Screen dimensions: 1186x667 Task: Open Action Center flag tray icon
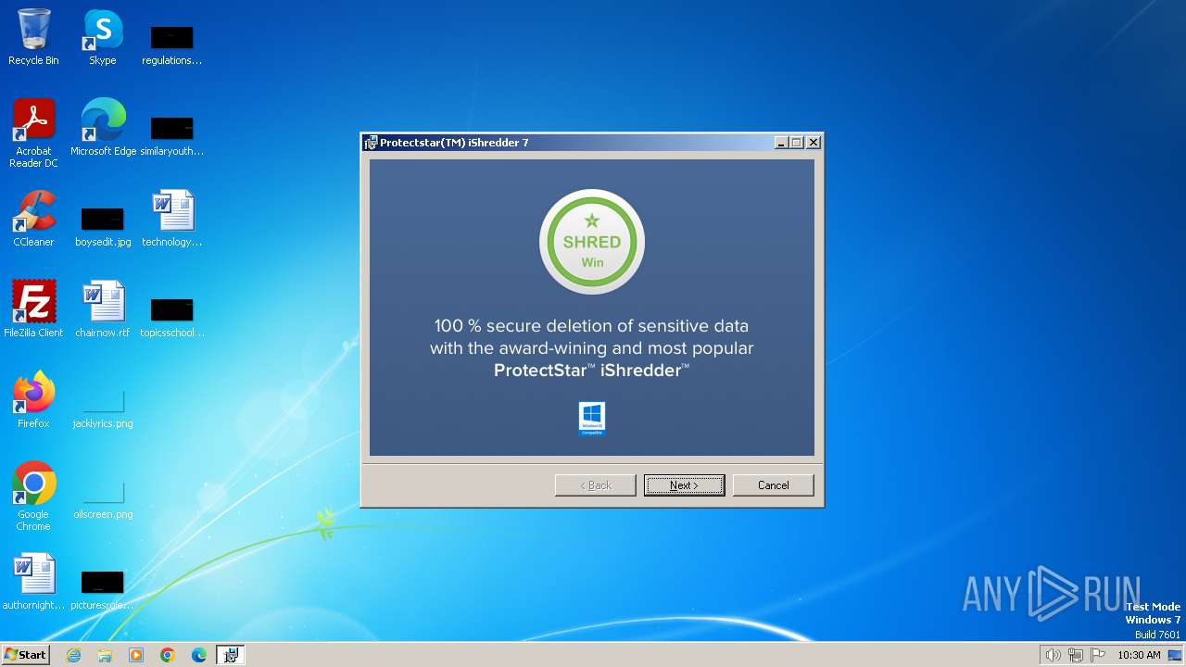click(x=1098, y=655)
